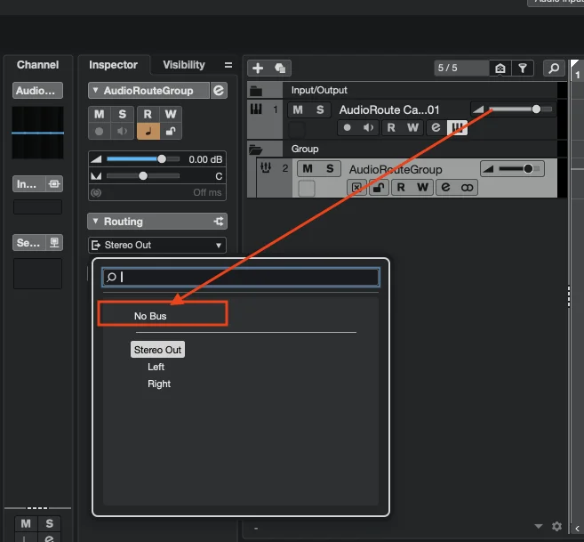Click the small down arrow near gear
Screen dimensions: 584x542
(538, 526)
